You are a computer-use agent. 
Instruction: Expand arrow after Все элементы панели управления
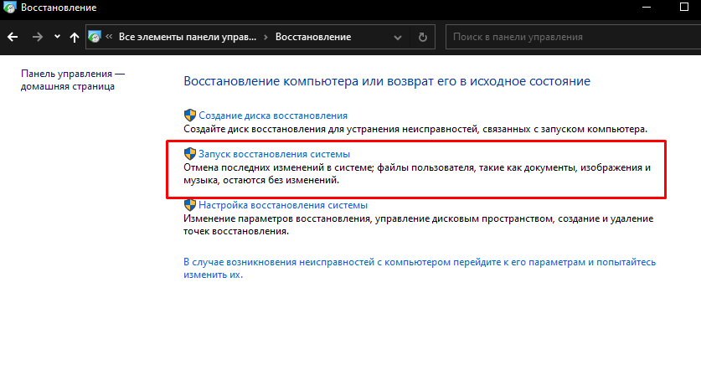click(266, 38)
